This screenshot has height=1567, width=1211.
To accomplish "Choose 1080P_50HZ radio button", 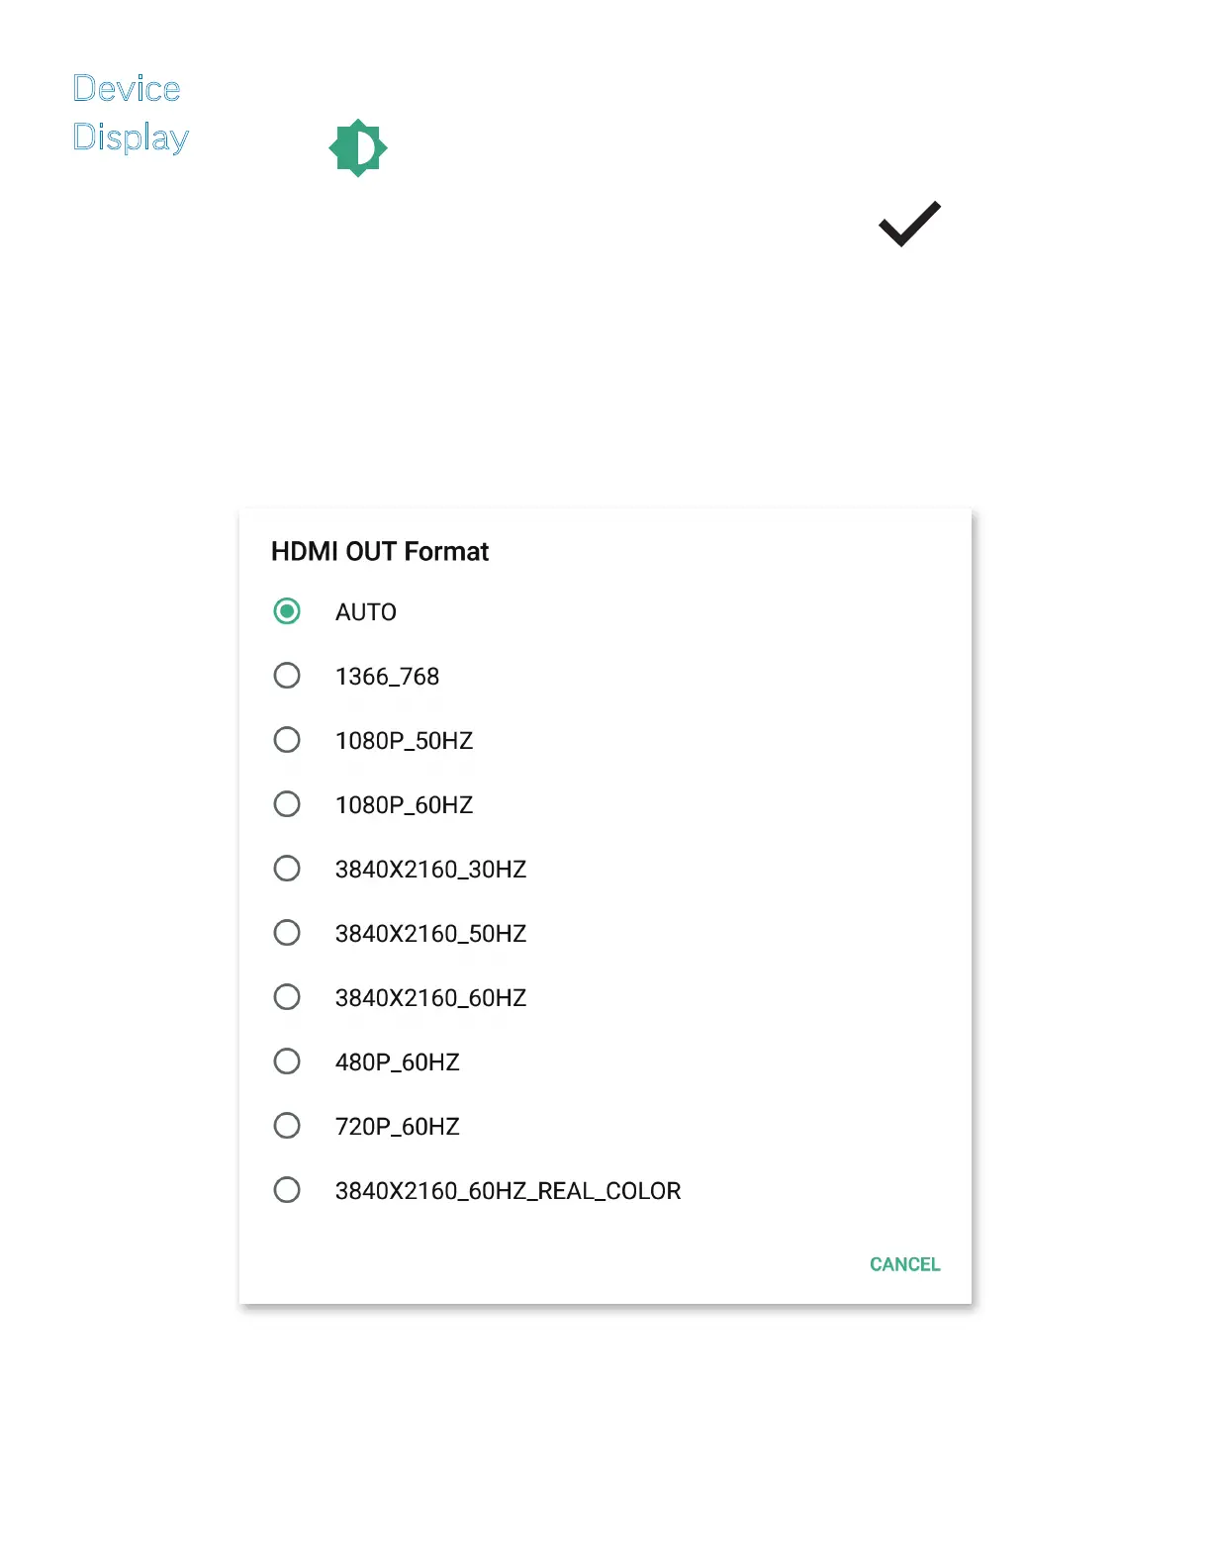I will pos(287,740).
